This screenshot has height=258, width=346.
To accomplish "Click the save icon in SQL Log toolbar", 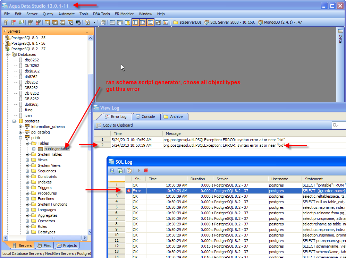I will point(112,171).
